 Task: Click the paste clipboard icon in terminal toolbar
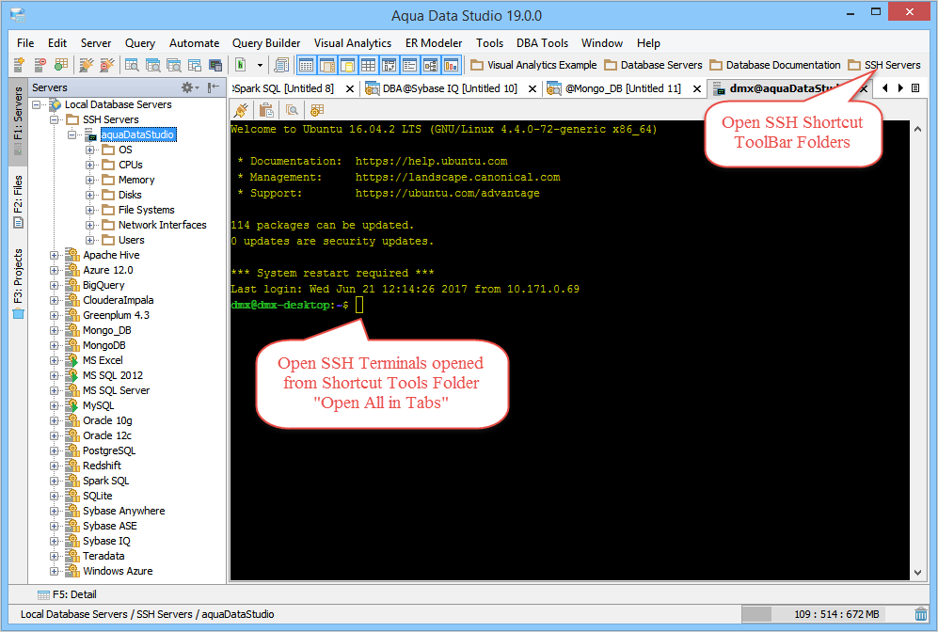pyautogui.click(x=266, y=110)
